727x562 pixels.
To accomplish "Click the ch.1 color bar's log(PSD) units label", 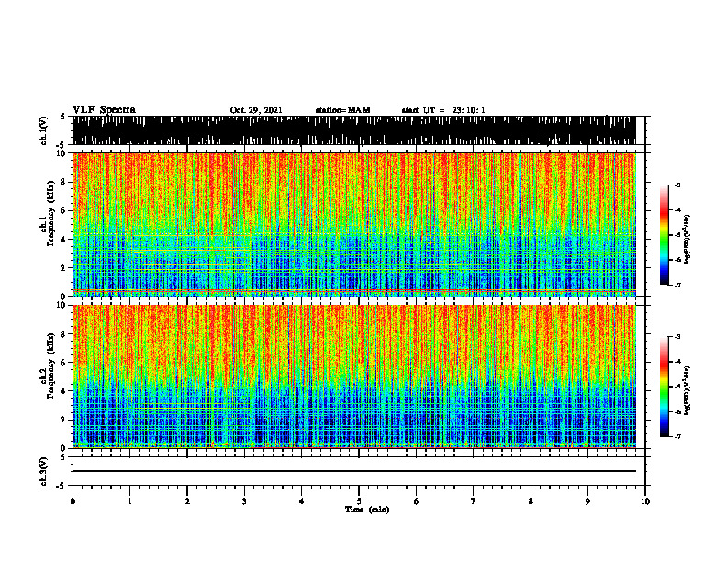I will (x=688, y=240).
